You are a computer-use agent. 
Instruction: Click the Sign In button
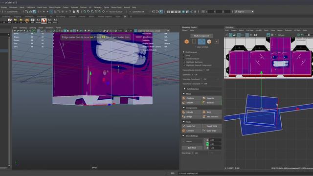point(244,12)
